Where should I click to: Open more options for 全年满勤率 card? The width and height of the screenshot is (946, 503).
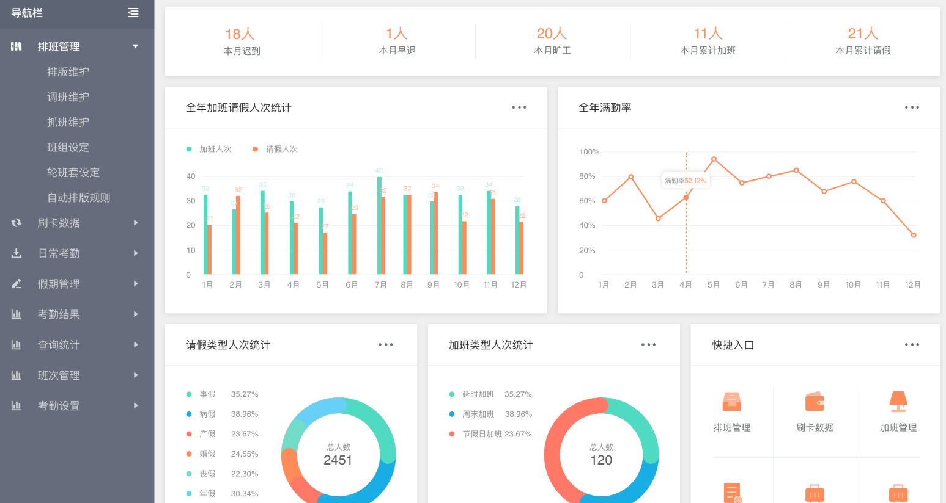[912, 107]
